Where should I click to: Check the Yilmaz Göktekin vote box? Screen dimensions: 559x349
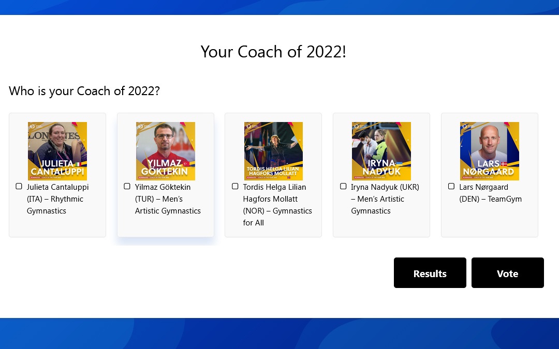[x=127, y=186]
